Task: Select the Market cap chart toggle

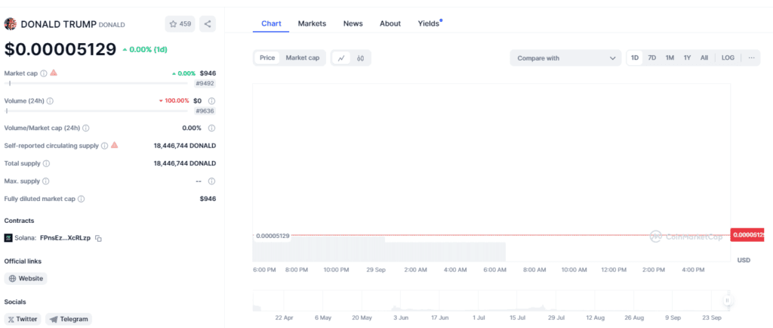Action: tap(303, 57)
